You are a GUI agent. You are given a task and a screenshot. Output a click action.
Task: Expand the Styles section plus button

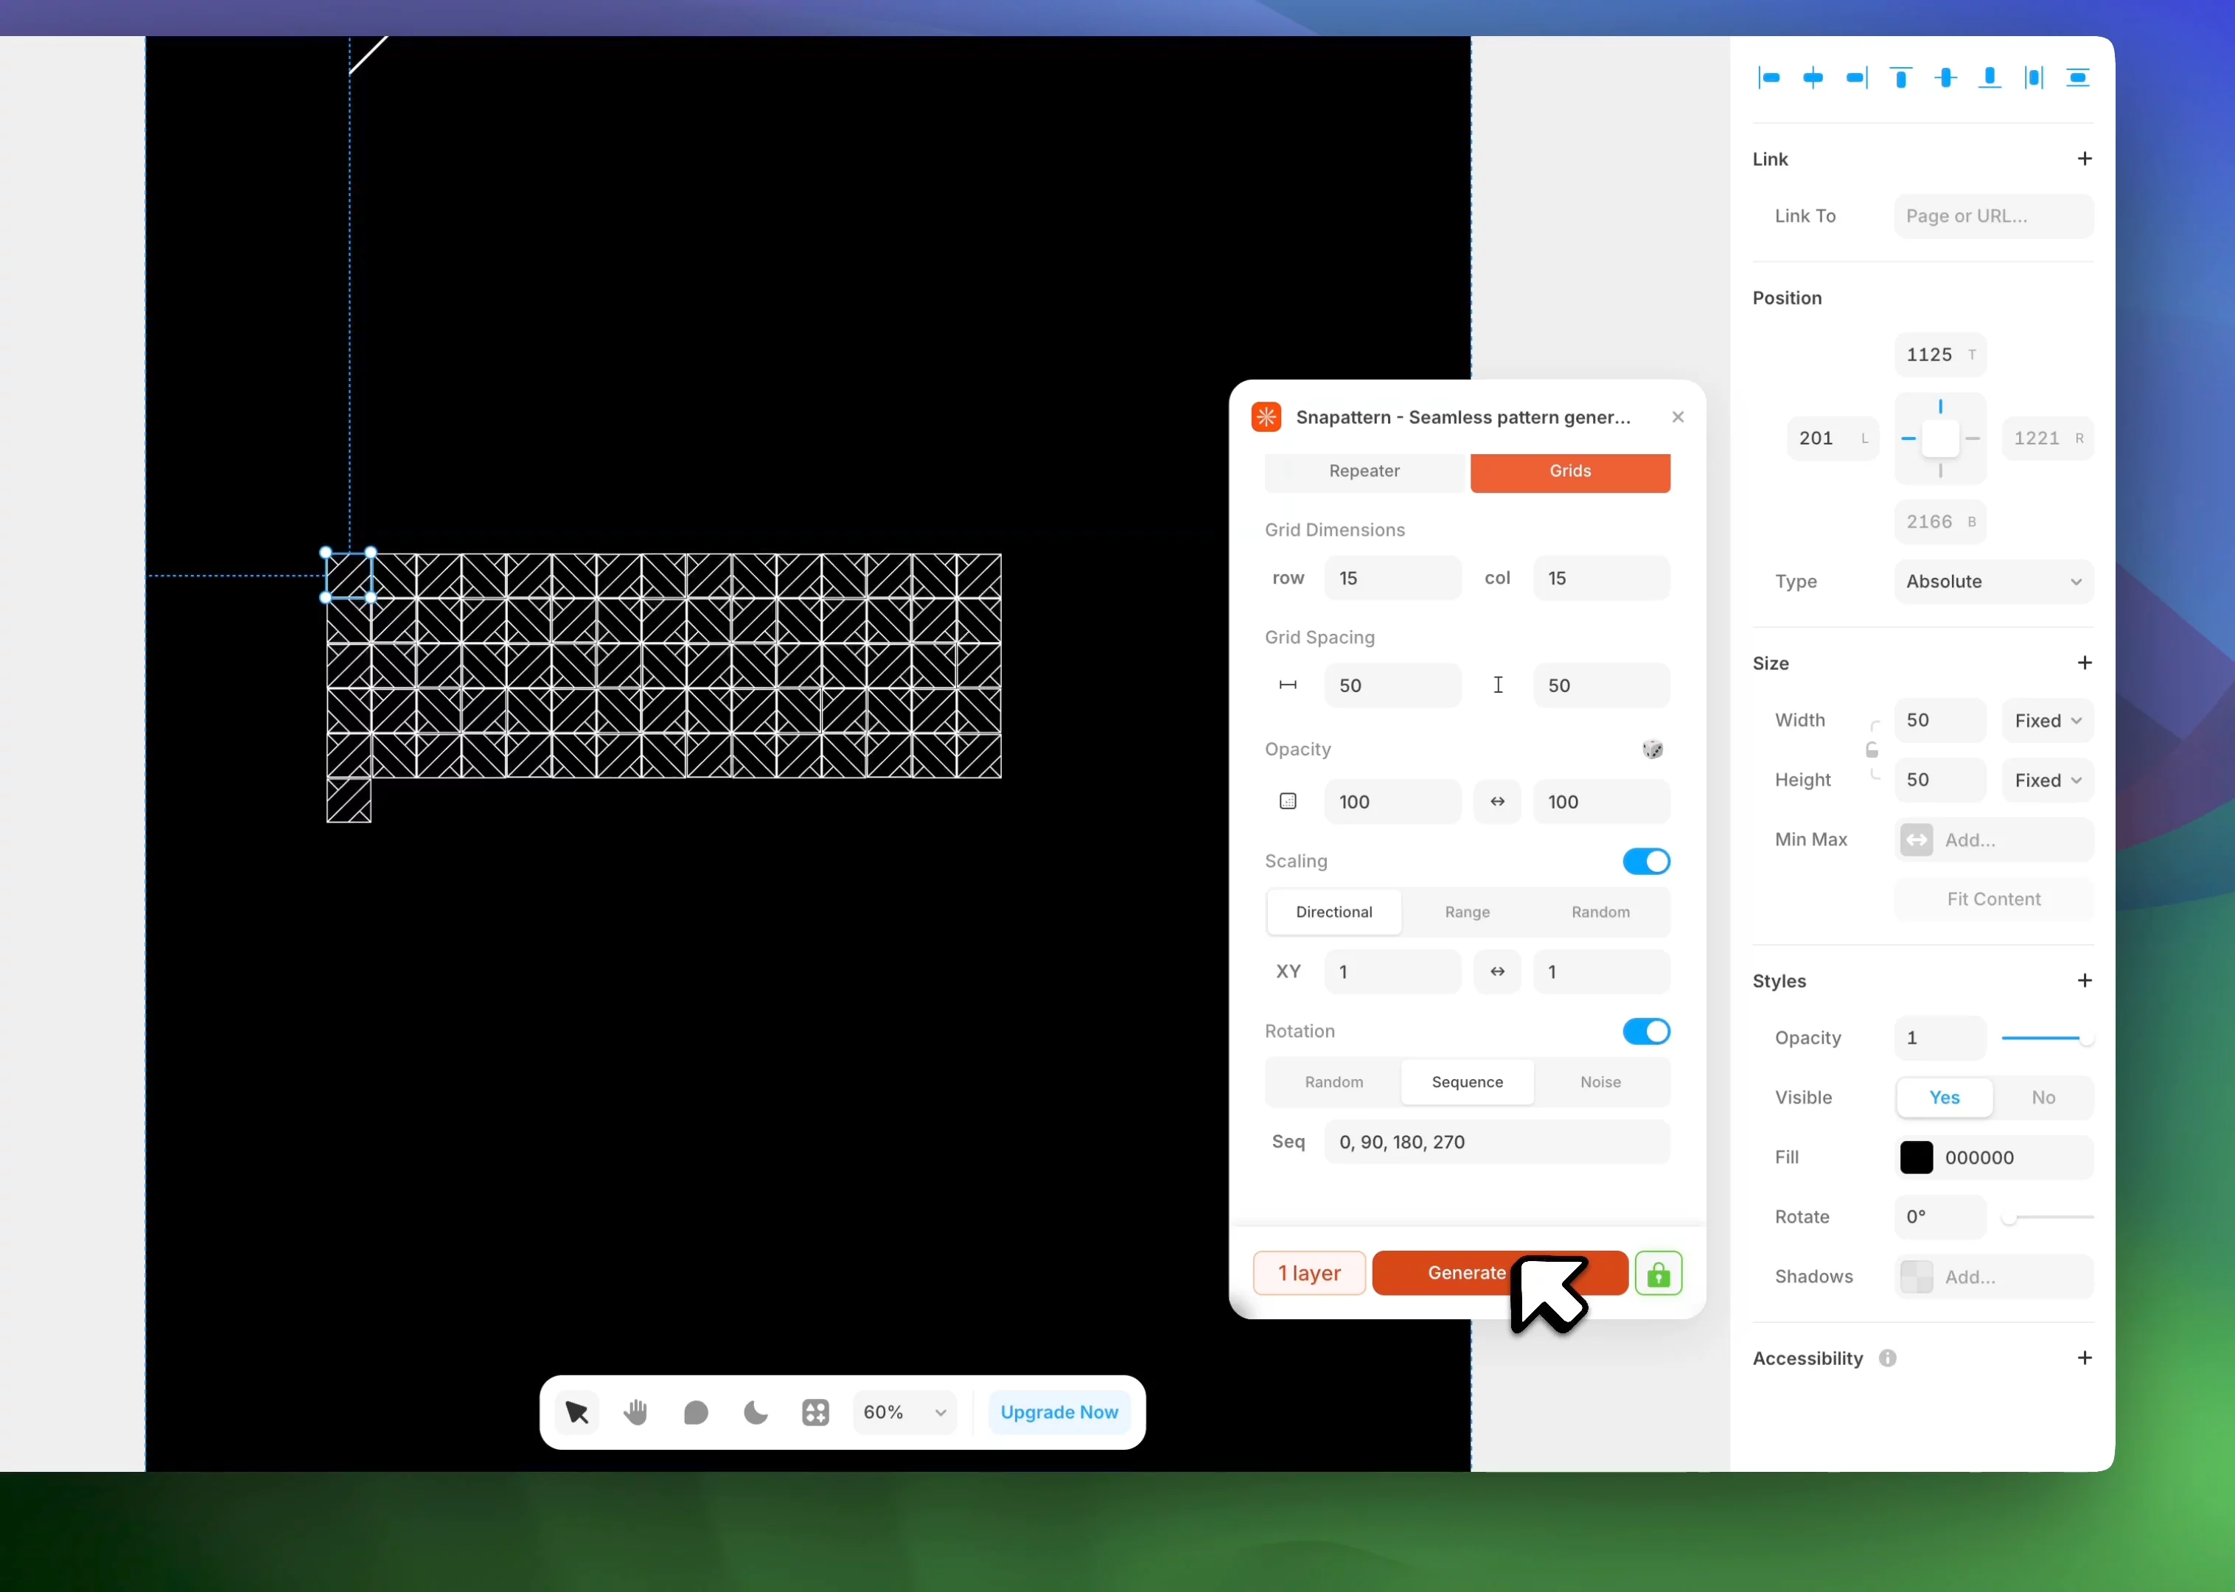click(x=2084, y=980)
